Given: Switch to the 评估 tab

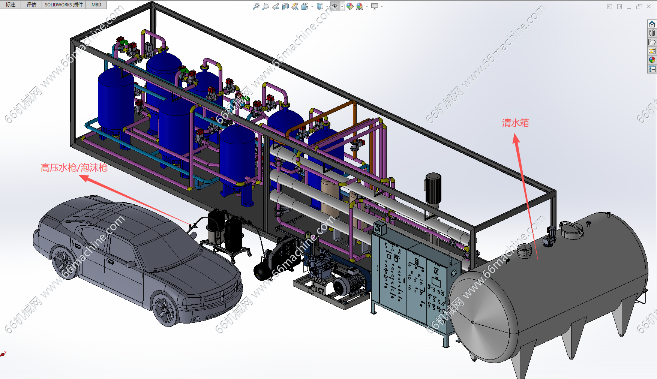Looking at the screenshot, I should click(31, 4).
